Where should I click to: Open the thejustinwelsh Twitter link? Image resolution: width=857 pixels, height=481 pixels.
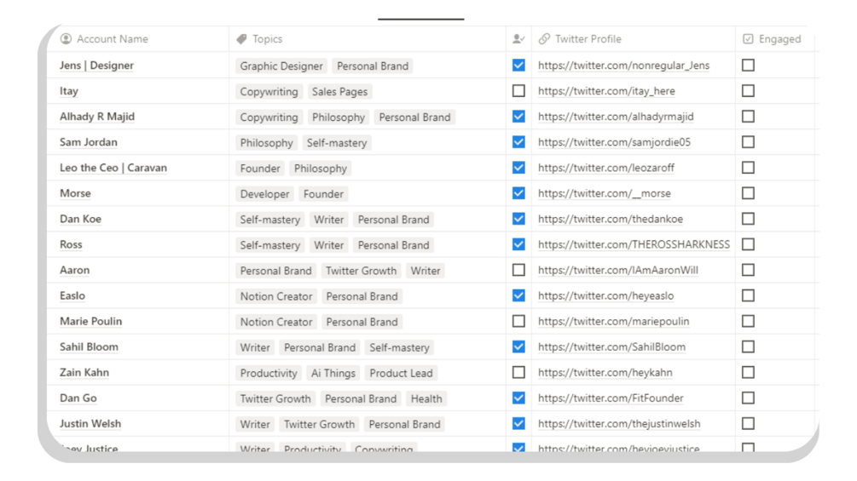(x=619, y=424)
